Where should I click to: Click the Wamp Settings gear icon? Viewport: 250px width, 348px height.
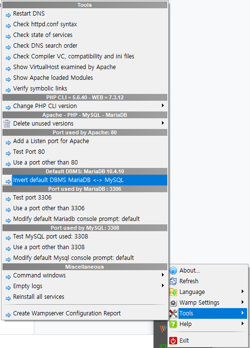click(173, 303)
